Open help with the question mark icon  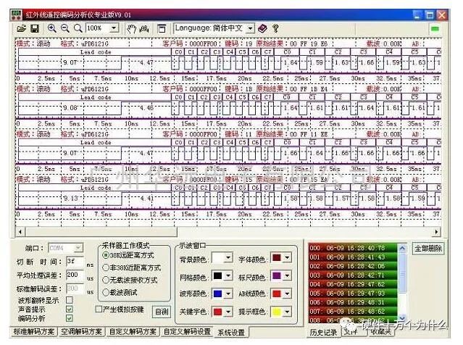click(276, 28)
